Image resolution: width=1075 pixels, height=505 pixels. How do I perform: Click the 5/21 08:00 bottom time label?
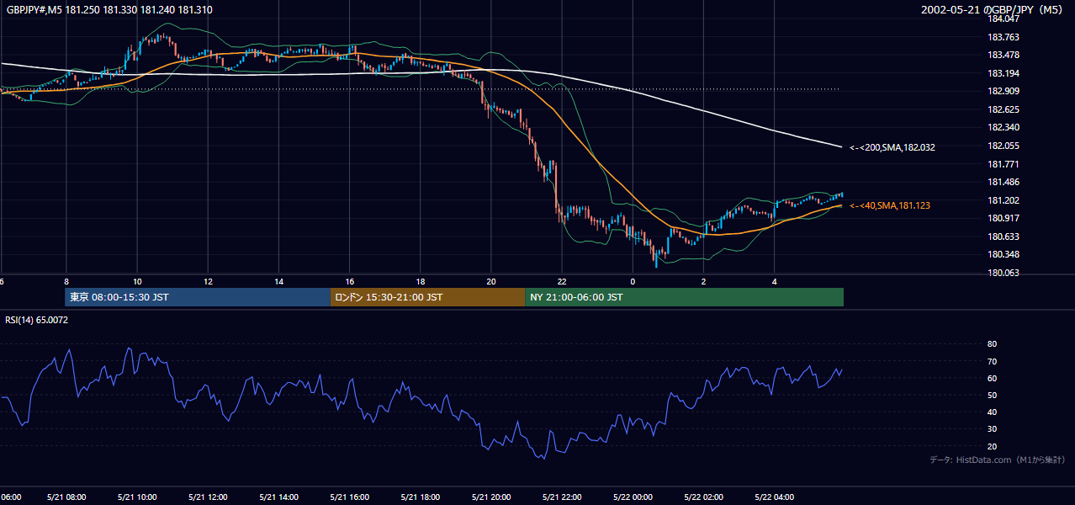click(66, 497)
